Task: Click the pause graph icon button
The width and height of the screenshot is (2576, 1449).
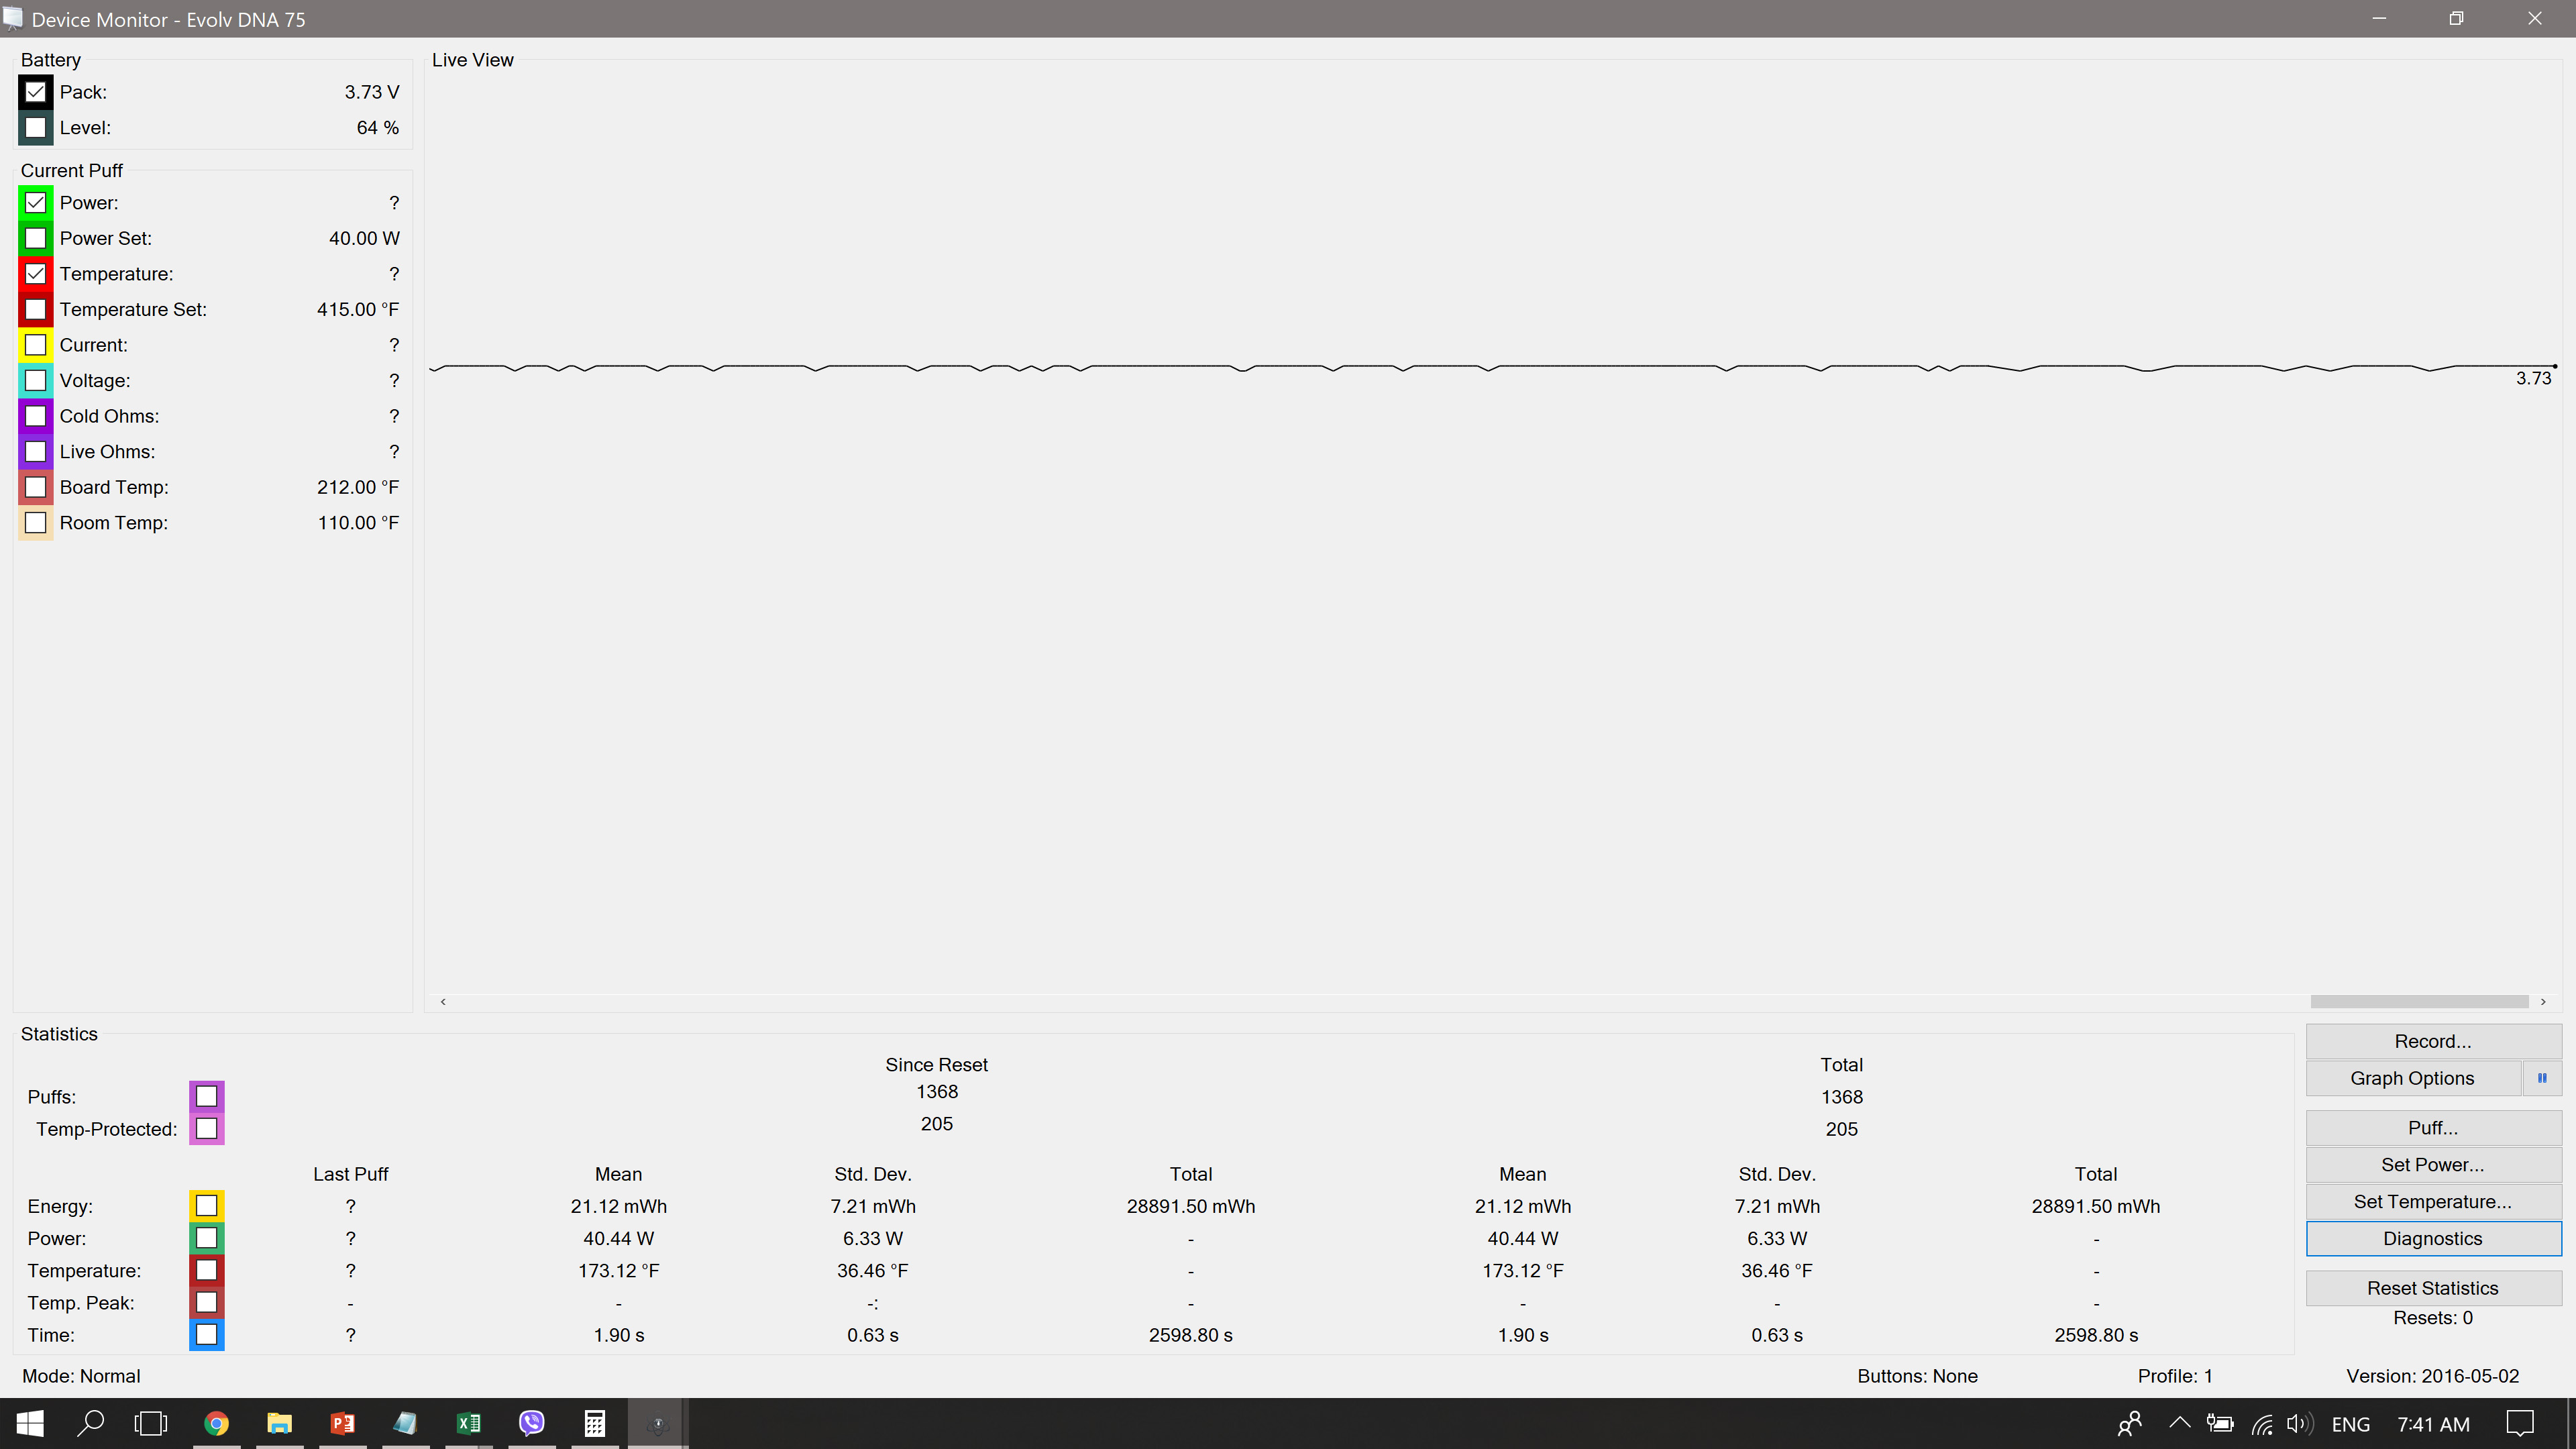Action: tap(2541, 1078)
